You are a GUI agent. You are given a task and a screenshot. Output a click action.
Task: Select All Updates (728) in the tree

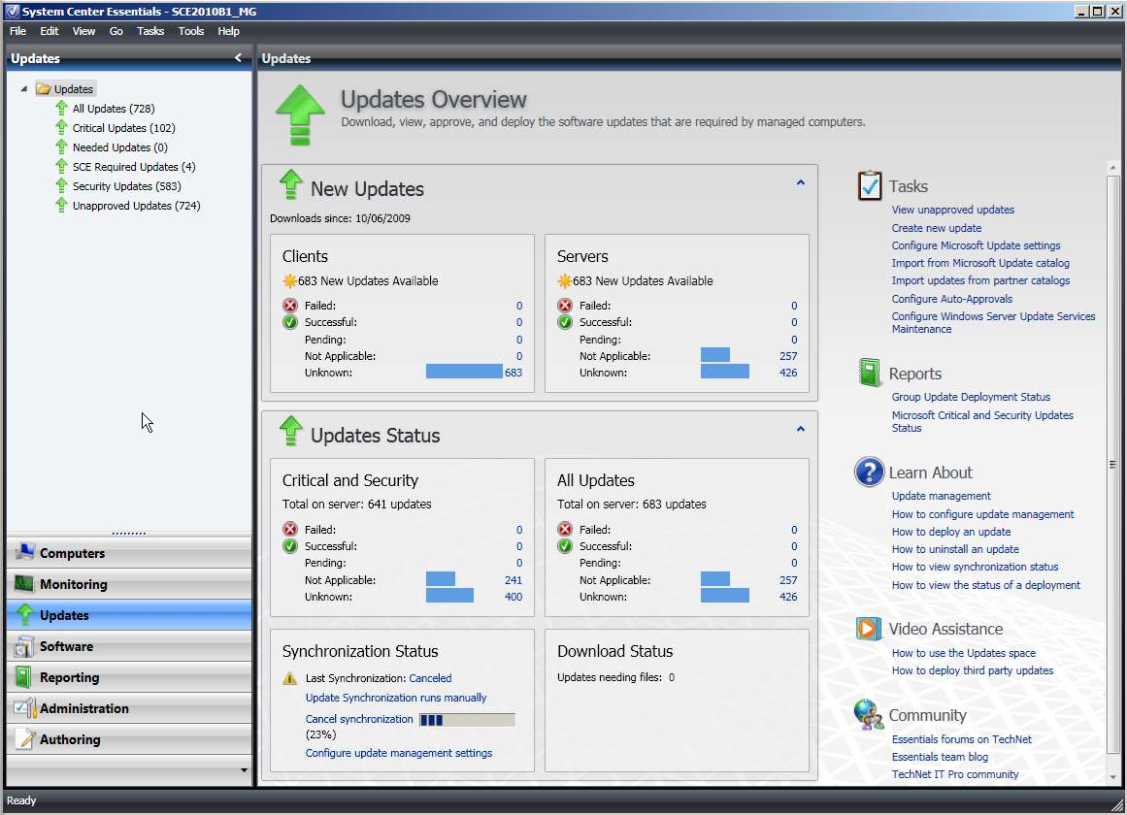pyautogui.click(x=114, y=109)
